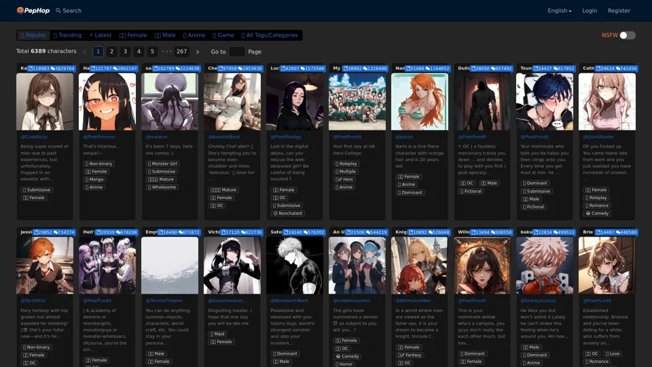Go to previous page arrow
Image resolution: width=652 pixels, height=367 pixels.
84,52
